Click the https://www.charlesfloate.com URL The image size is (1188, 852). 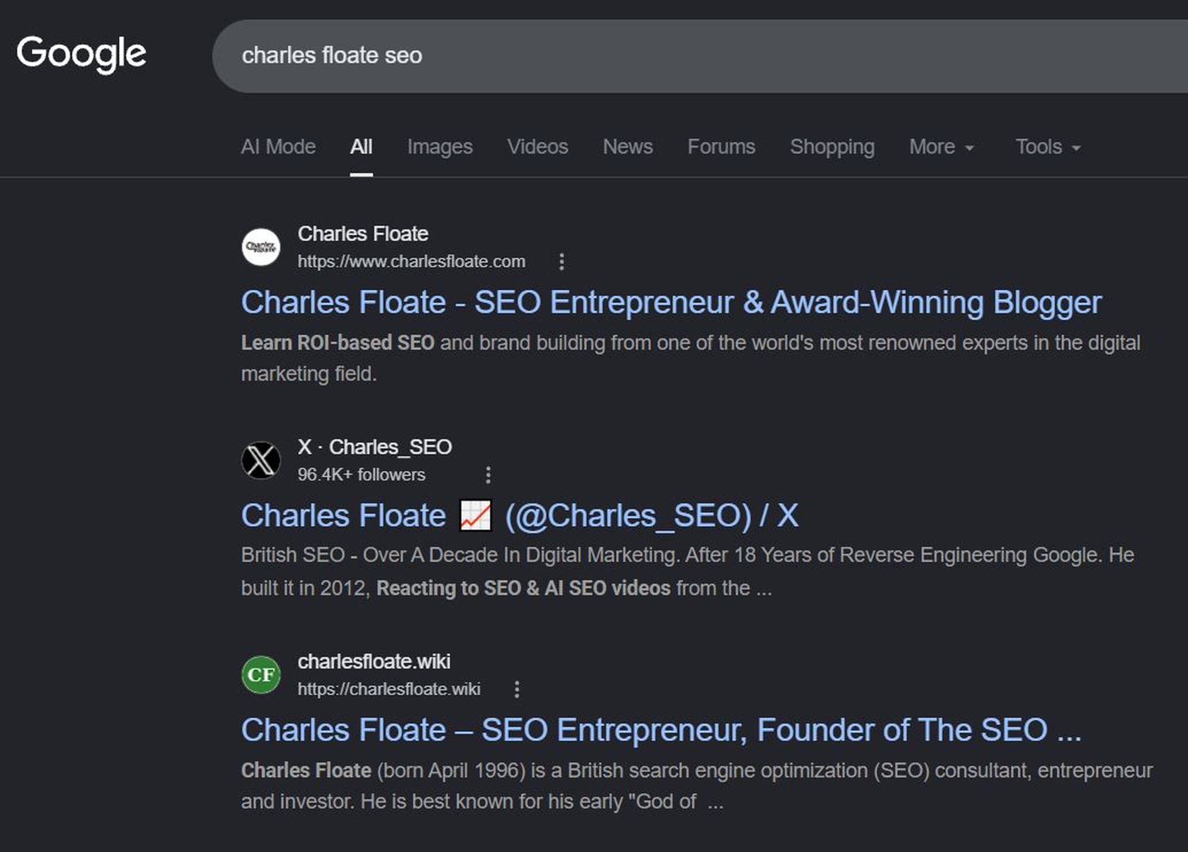411,261
